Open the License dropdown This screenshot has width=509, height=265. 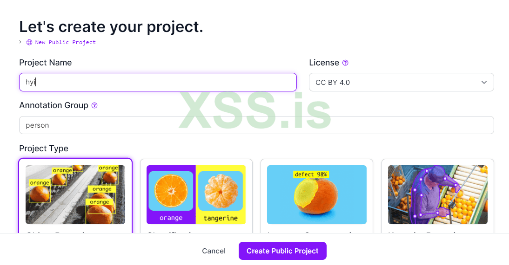[x=401, y=82]
